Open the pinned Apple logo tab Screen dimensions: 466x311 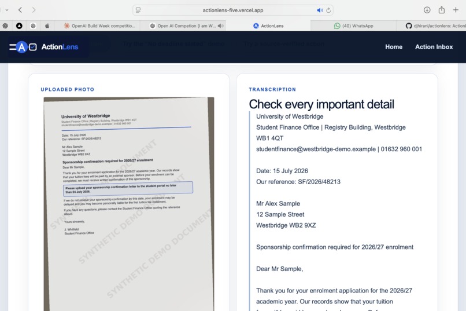(47, 26)
